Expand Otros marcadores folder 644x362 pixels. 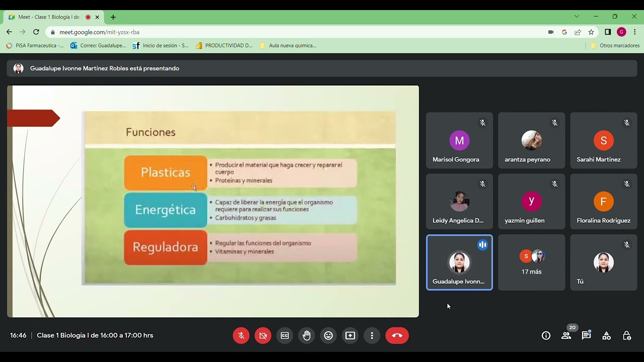[615, 45]
